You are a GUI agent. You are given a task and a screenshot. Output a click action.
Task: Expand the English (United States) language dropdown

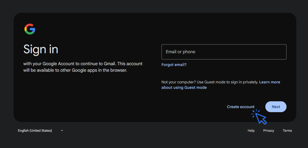(41, 131)
